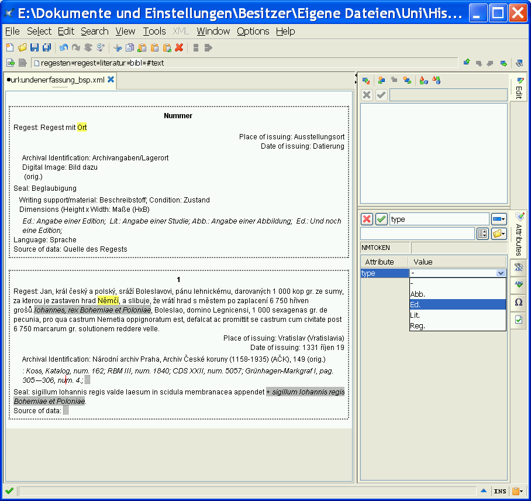Select the next sibling with the green right arrow

[x=504, y=63]
